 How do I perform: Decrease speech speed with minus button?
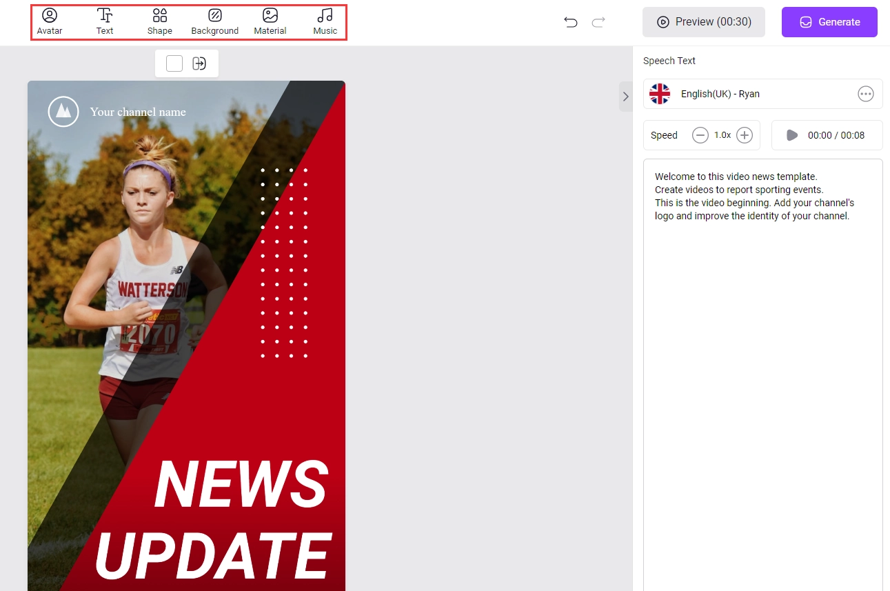(x=700, y=135)
